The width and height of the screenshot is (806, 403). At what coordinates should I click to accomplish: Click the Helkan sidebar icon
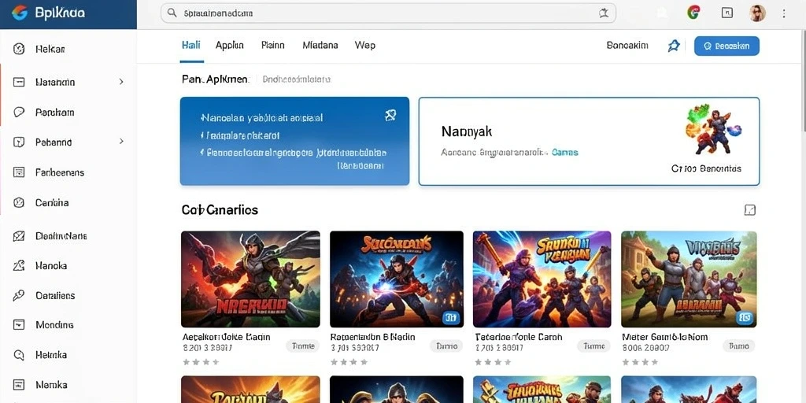point(19,49)
